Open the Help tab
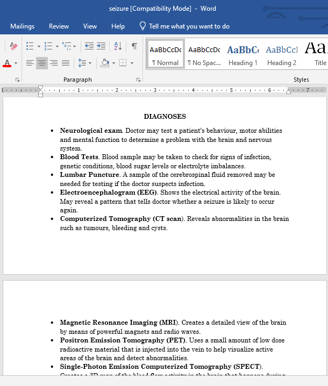Screen dimensions: 328x386 pos(118,26)
